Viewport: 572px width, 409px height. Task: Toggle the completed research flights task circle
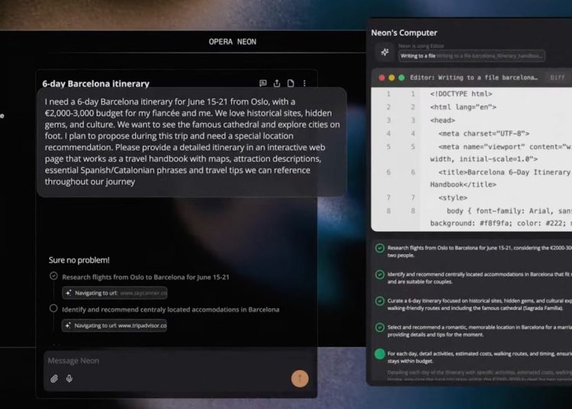pos(53,276)
